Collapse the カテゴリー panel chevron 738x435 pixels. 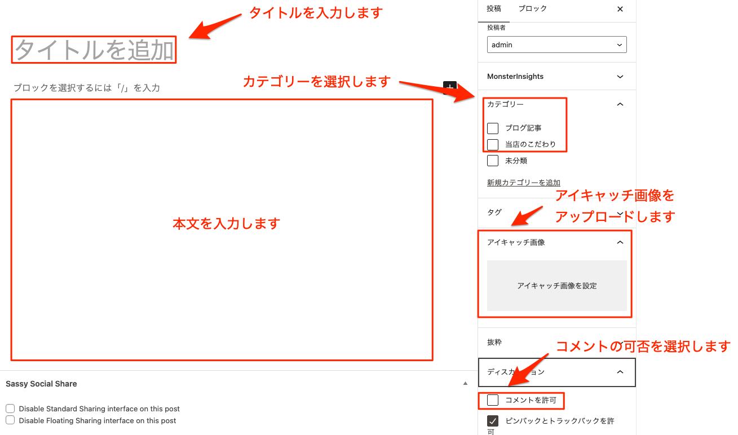(620, 104)
